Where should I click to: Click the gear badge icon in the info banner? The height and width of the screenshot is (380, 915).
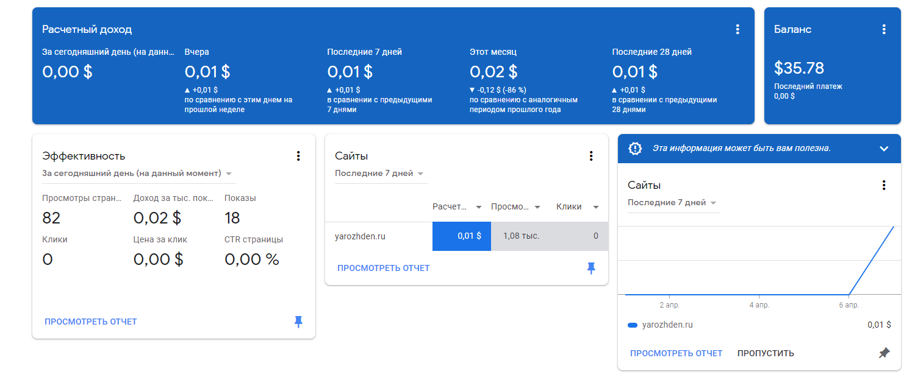(635, 148)
